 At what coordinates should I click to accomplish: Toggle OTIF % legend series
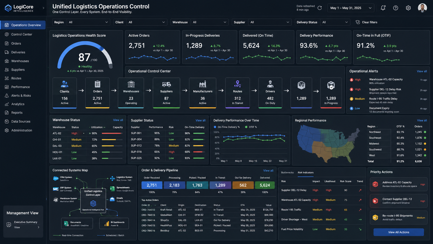(251, 127)
